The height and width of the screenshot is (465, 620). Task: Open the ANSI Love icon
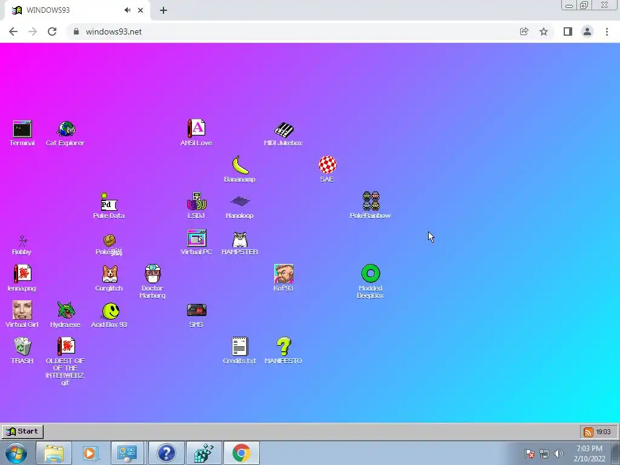click(x=196, y=133)
